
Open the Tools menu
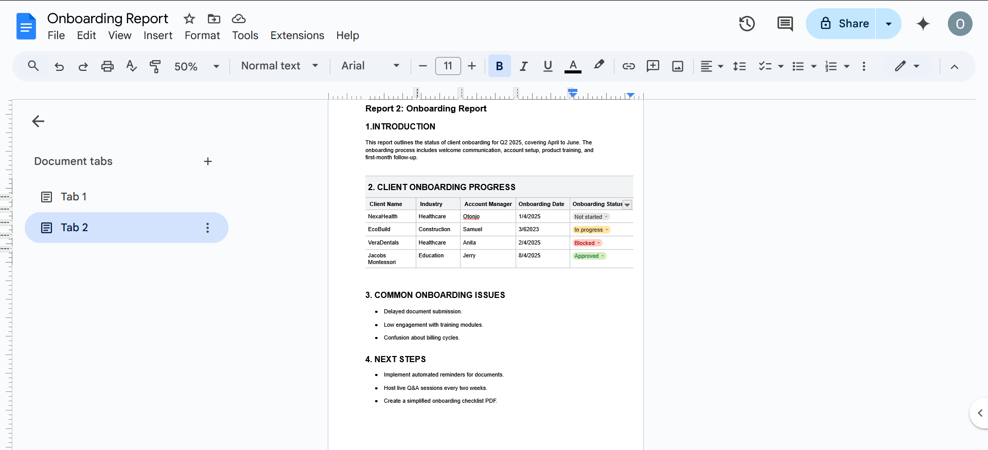tap(245, 35)
